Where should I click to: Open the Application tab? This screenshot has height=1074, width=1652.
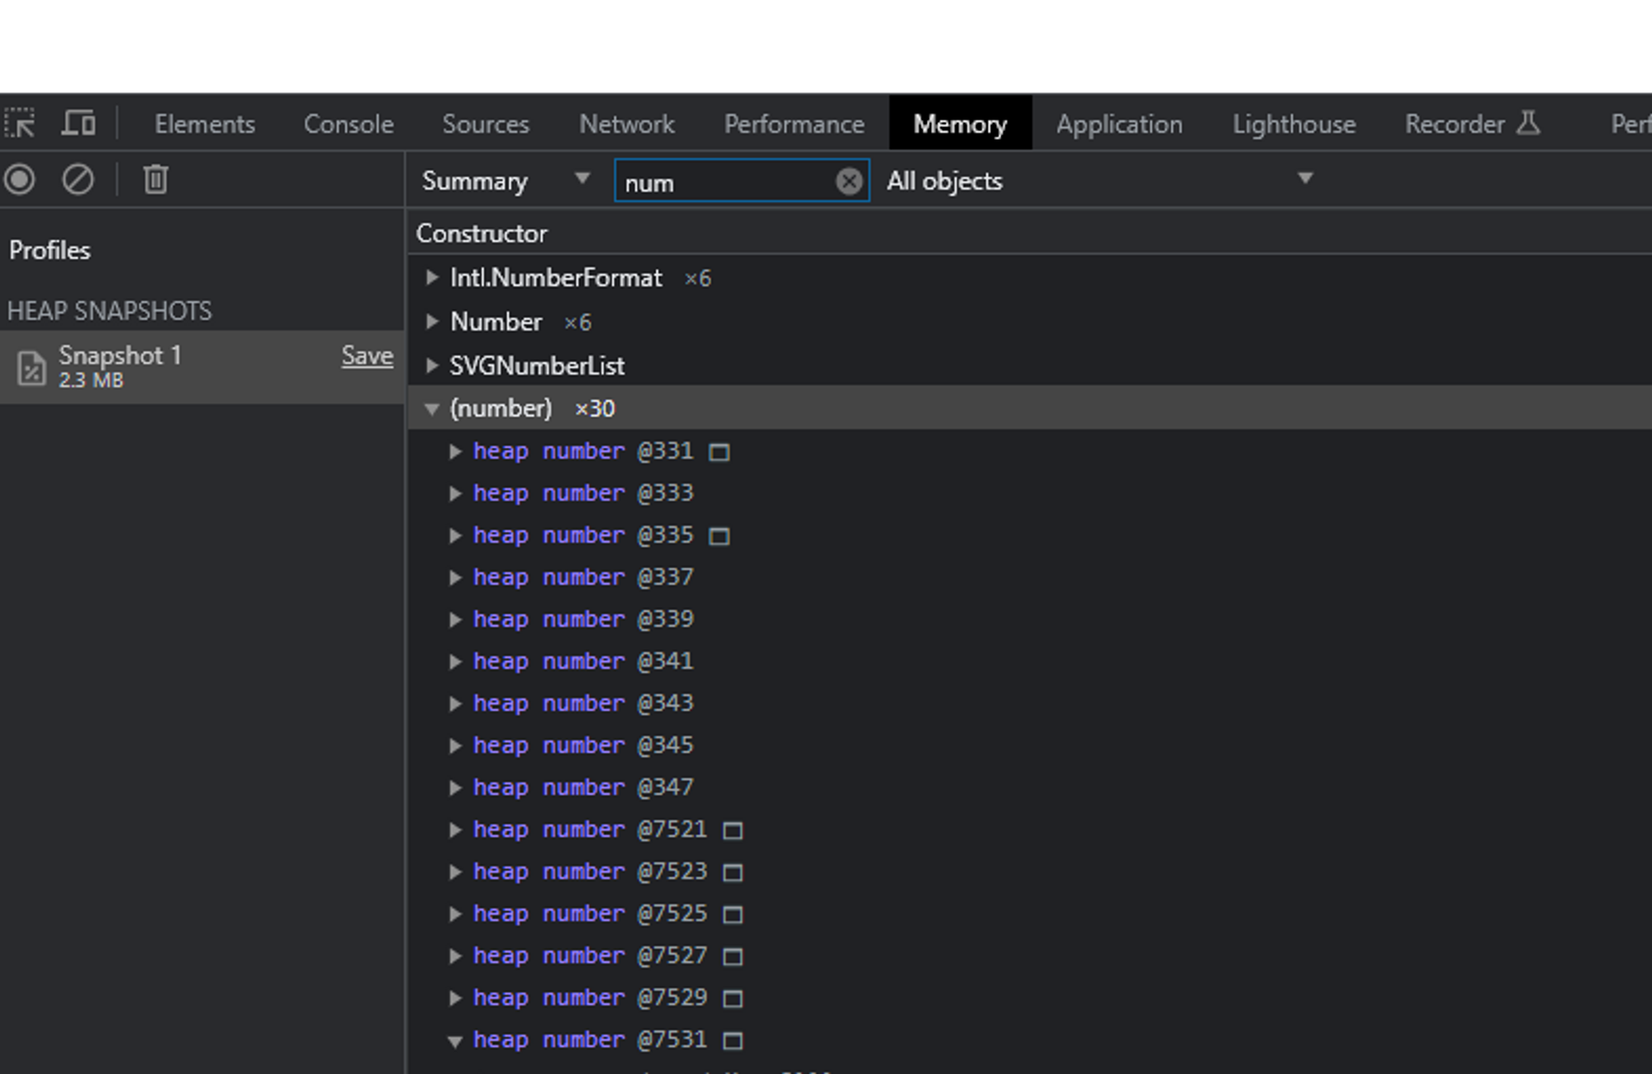pos(1119,124)
